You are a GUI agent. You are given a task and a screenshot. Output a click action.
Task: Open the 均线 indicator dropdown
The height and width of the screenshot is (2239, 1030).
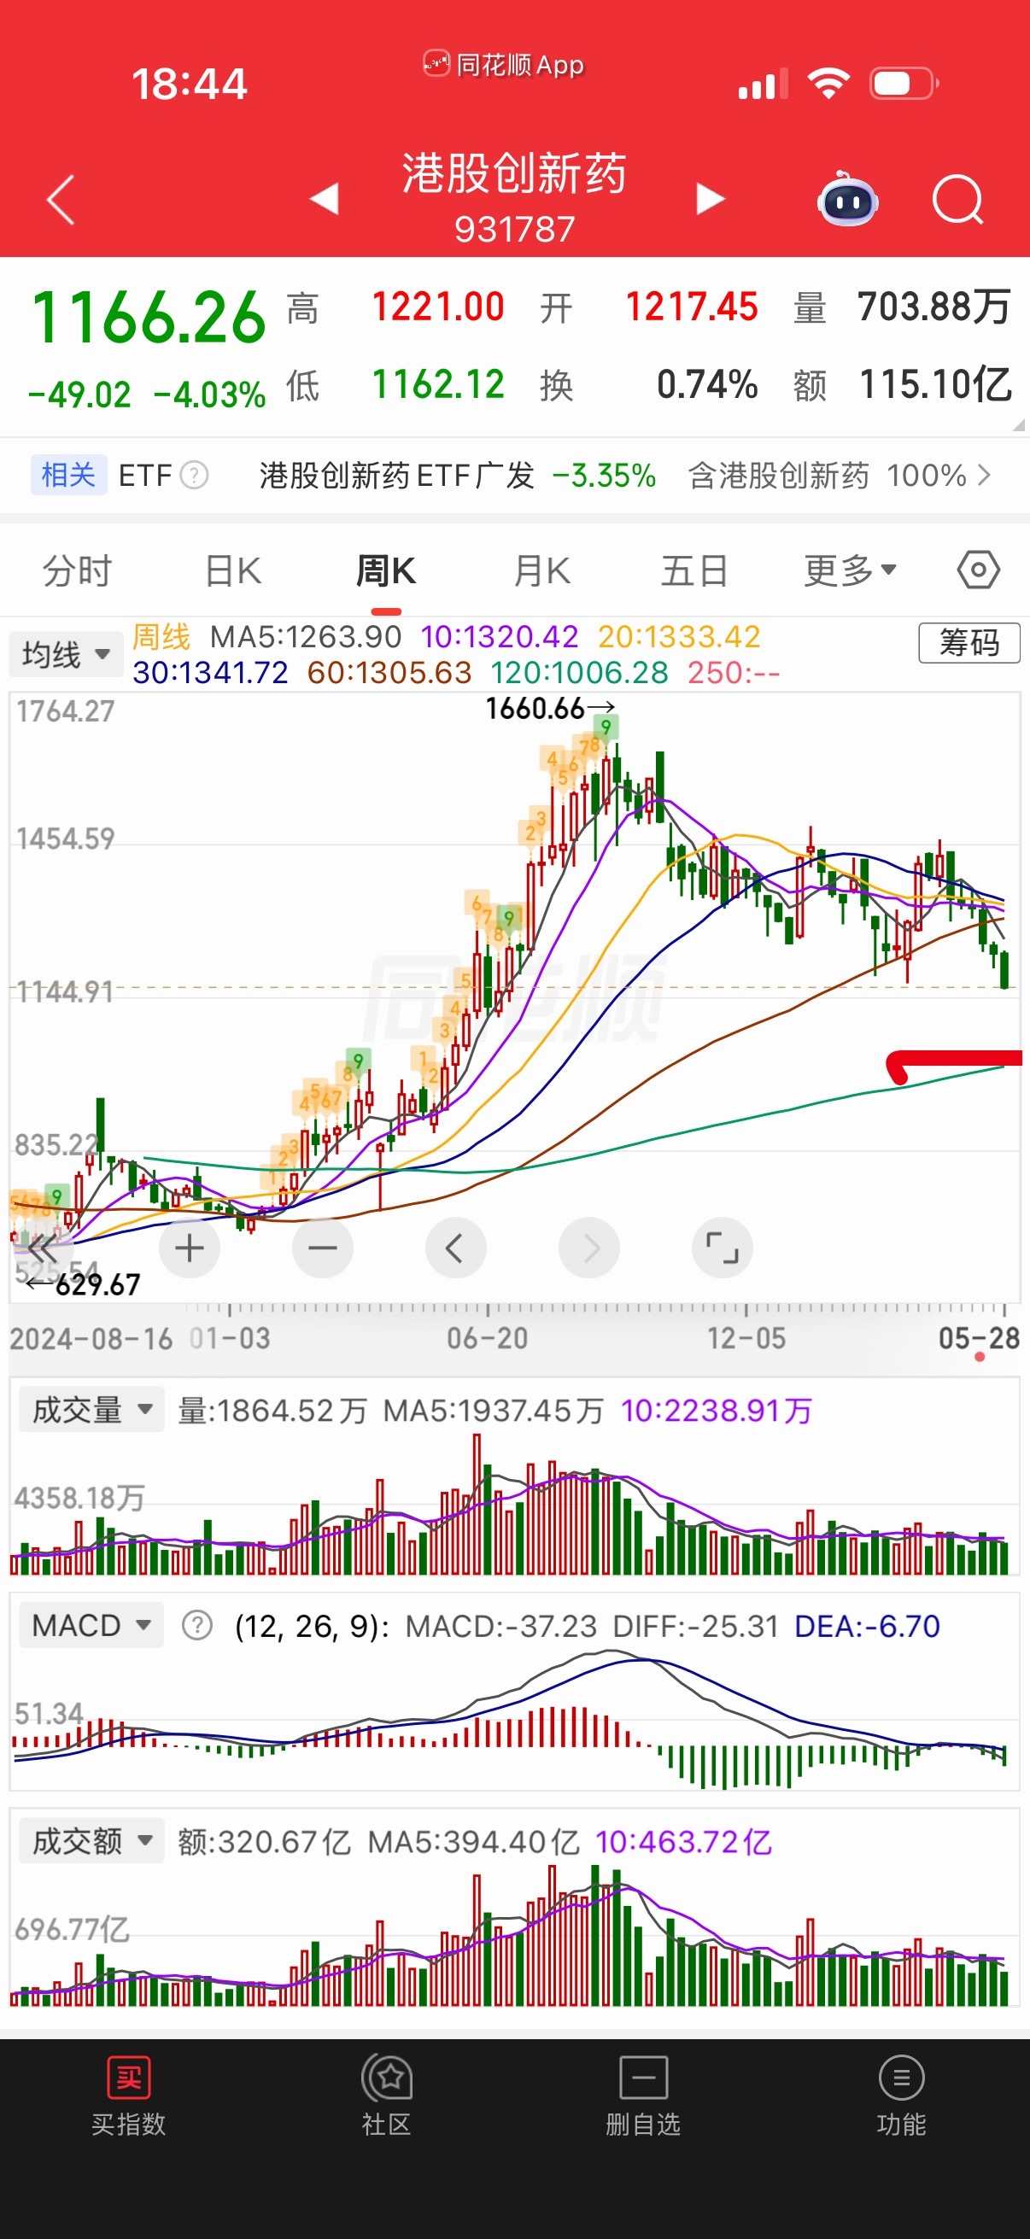[66, 653]
